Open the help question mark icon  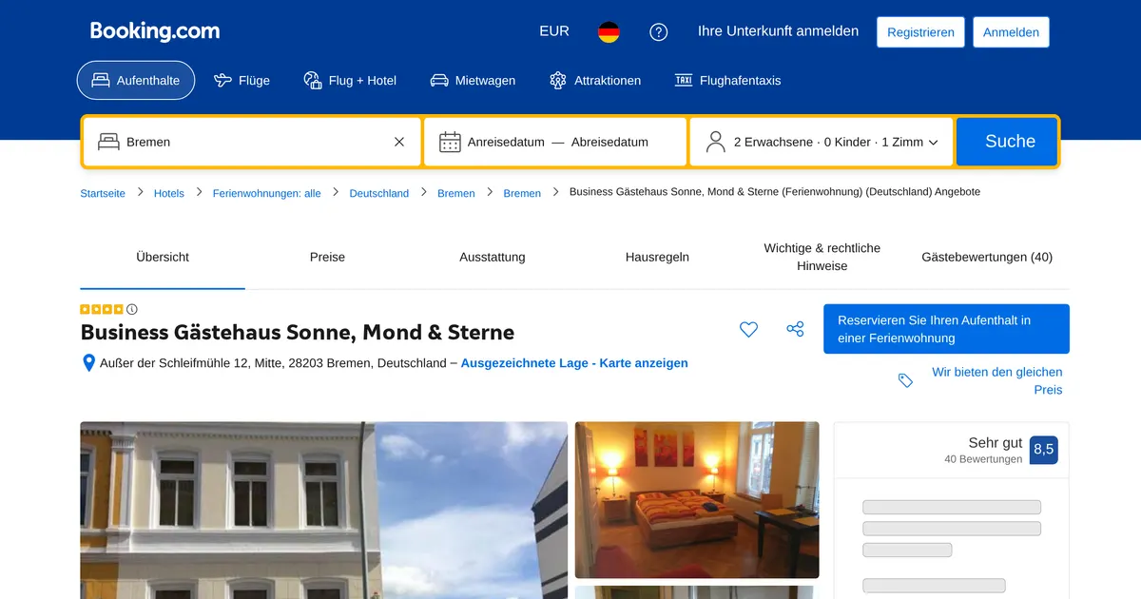659,31
